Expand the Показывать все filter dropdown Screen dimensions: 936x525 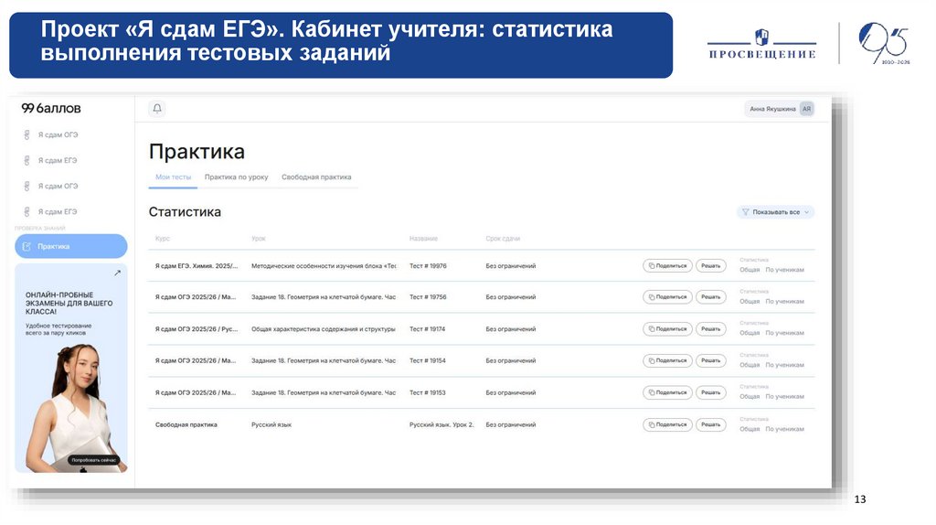point(775,212)
